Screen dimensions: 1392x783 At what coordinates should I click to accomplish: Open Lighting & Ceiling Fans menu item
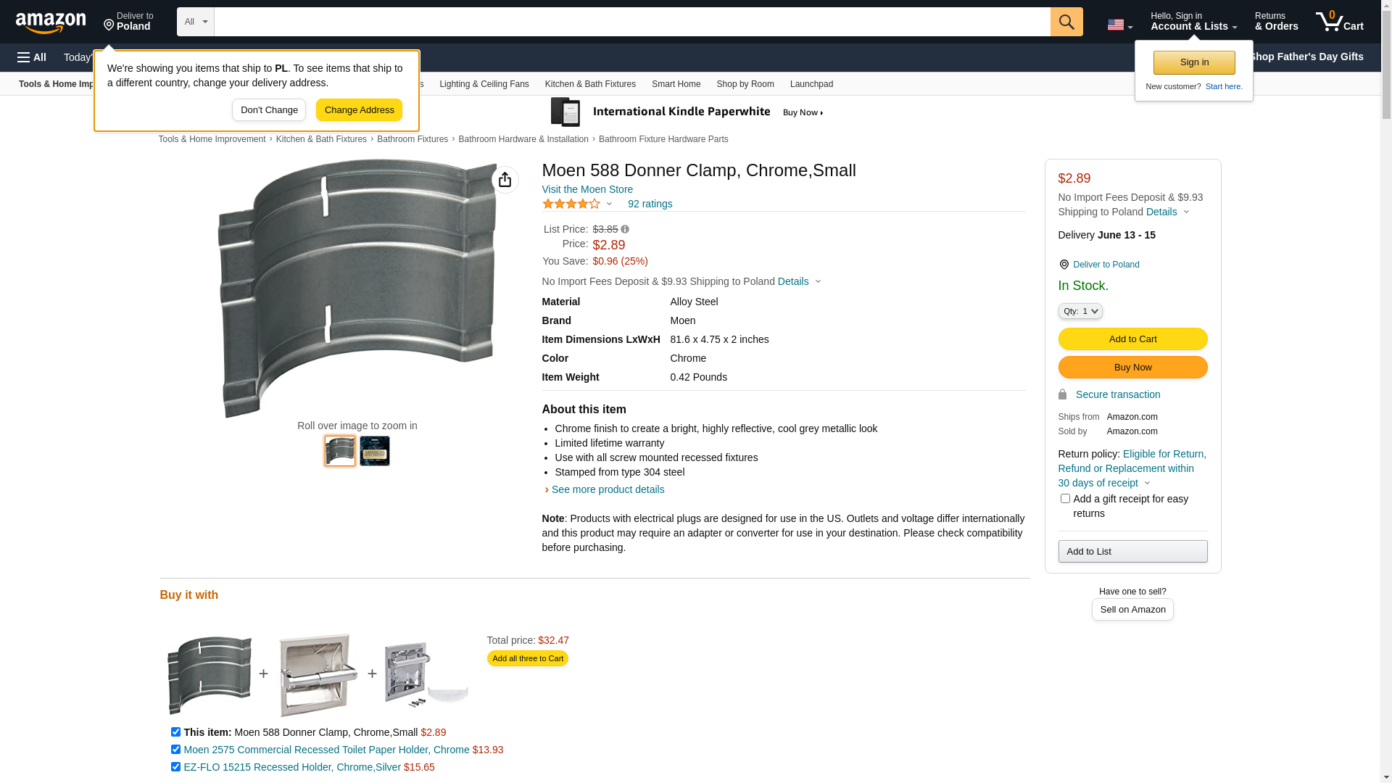484,84
